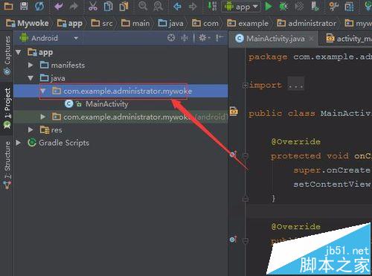This screenshot has height=276, width=372.
Task: Click the related XML file gutter icon
Action: (234, 112)
